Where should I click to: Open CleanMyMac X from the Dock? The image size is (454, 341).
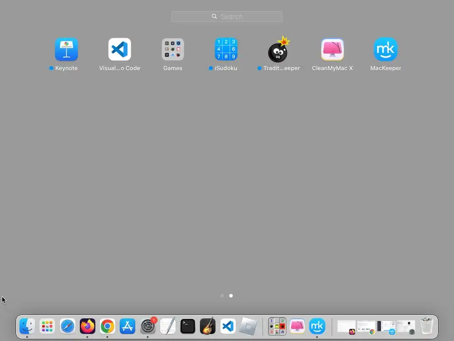pos(297,326)
